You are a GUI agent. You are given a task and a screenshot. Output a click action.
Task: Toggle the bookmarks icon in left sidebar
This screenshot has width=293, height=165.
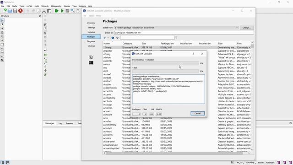[x=2, y=24]
